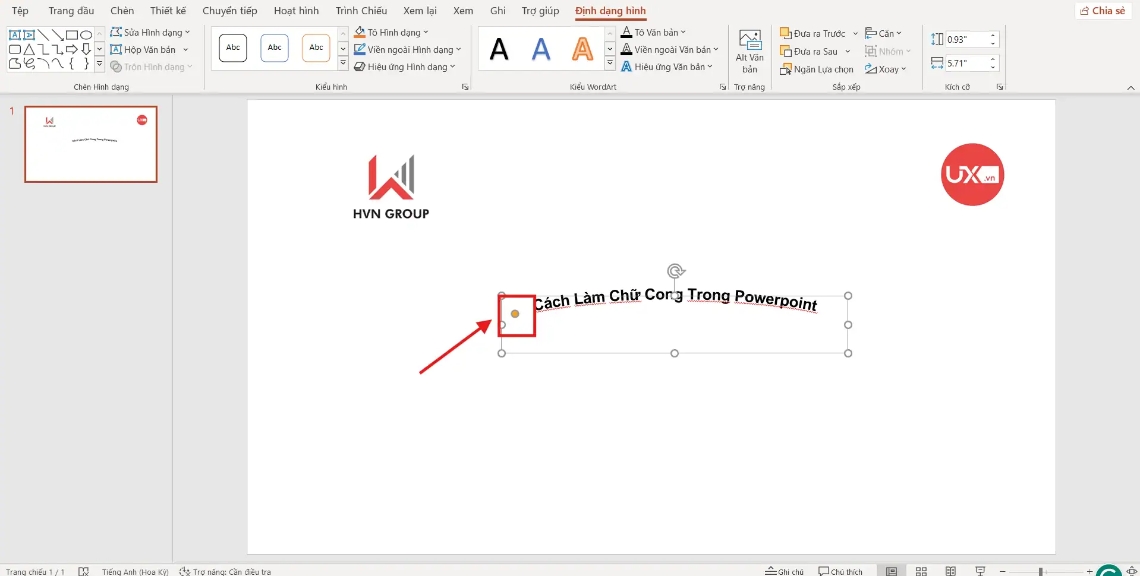
Task: Open Ngăn Lựa chọn selection pane
Action: (x=817, y=69)
